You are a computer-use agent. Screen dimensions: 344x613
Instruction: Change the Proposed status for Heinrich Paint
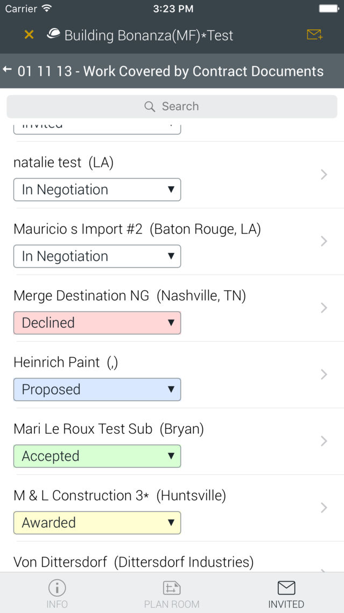(x=97, y=390)
